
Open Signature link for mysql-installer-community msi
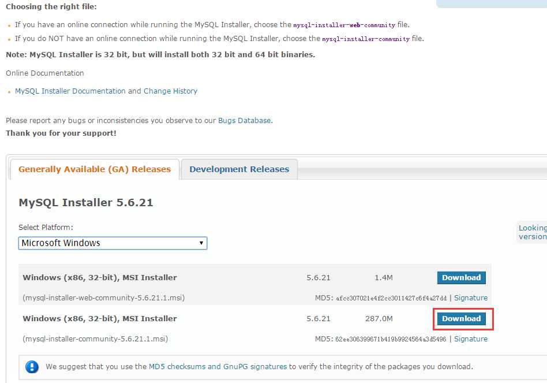(x=471, y=339)
